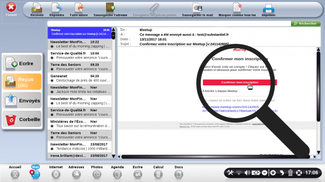Open Ministères de l'Éco... email

pyautogui.click(x=79, y=124)
